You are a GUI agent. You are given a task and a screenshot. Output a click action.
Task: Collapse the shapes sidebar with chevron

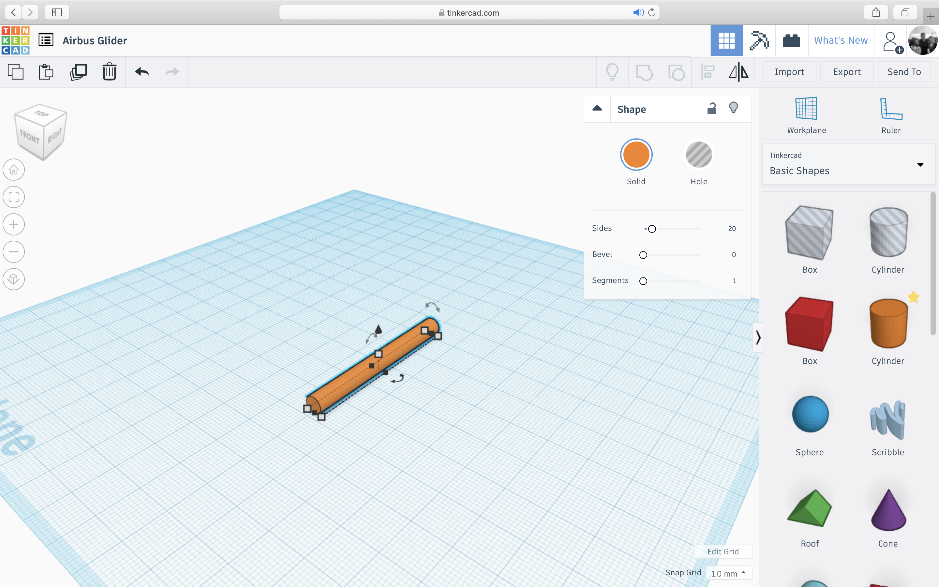click(x=758, y=338)
